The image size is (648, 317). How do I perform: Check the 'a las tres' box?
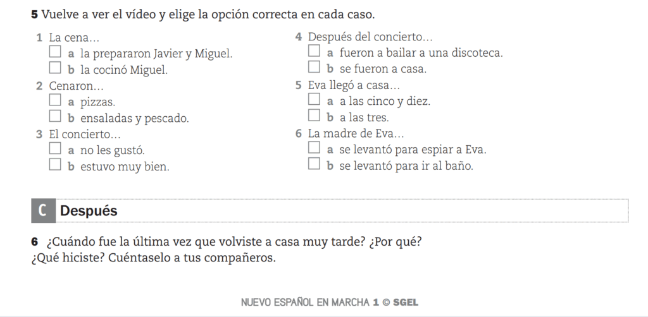click(314, 115)
